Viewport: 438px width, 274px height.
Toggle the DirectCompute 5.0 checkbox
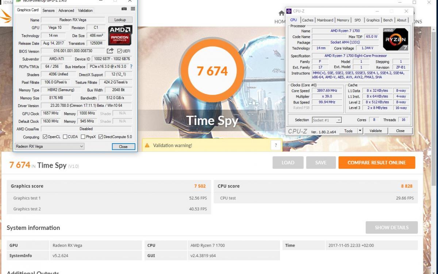click(x=100, y=137)
